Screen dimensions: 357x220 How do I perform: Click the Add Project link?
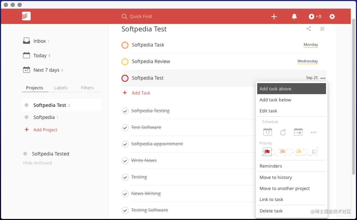[x=45, y=130]
